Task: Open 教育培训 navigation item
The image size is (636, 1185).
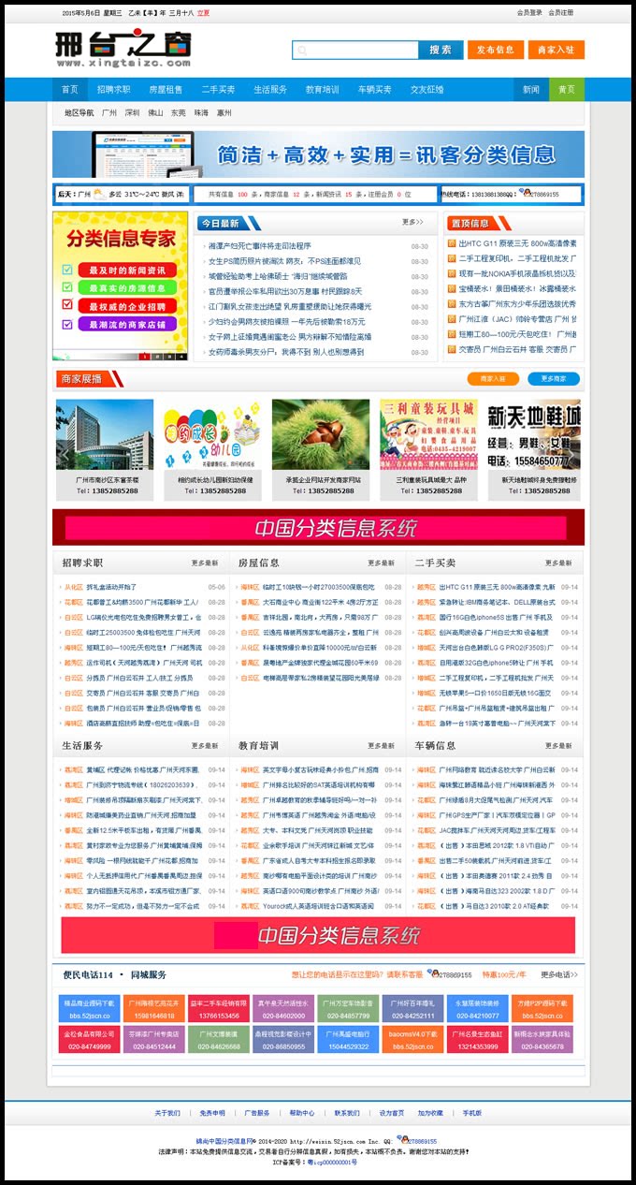Action: (x=323, y=90)
